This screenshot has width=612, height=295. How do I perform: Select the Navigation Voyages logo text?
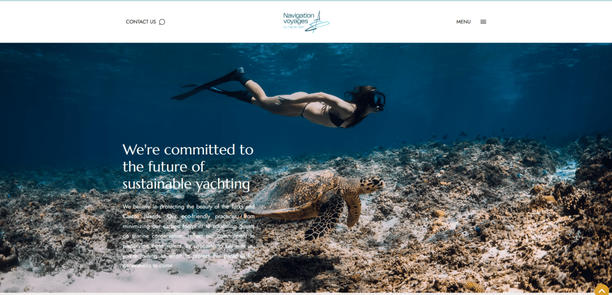[299, 19]
